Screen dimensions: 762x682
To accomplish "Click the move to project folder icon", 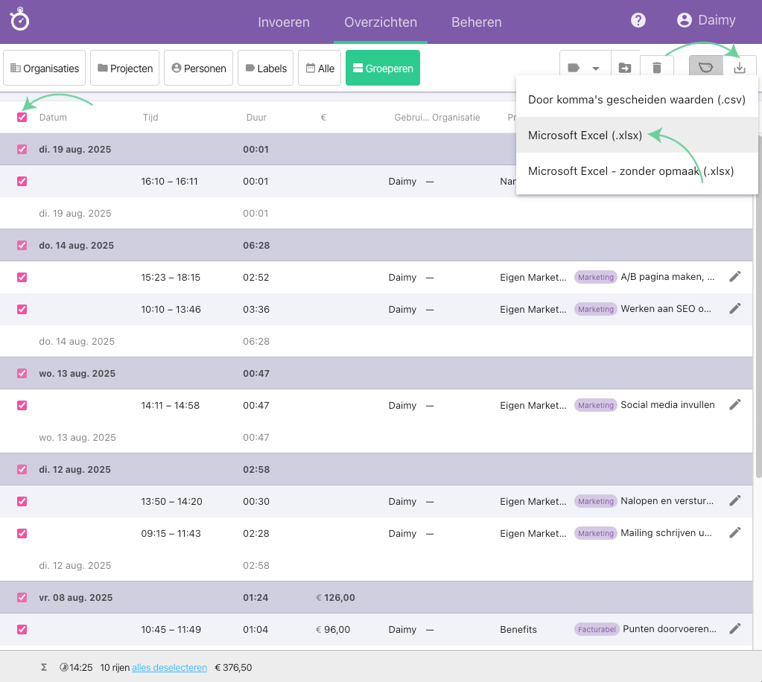I will pos(625,68).
